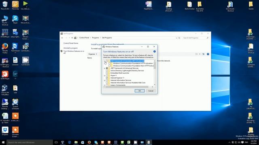Select the Internet Information Services Hostable Web Core row

point(128,83)
